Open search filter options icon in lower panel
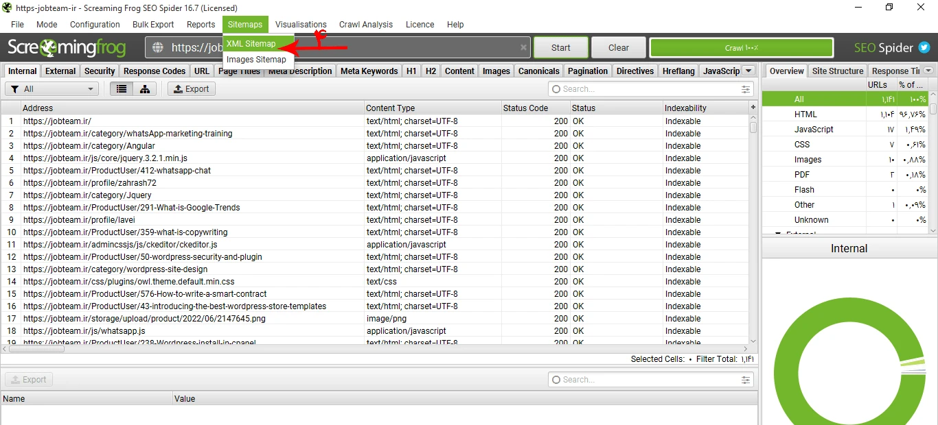 (746, 380)
